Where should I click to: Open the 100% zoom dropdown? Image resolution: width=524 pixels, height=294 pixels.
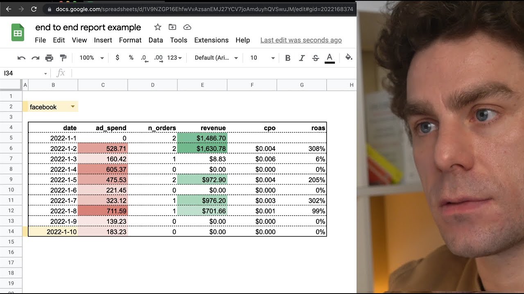point(91,58)
